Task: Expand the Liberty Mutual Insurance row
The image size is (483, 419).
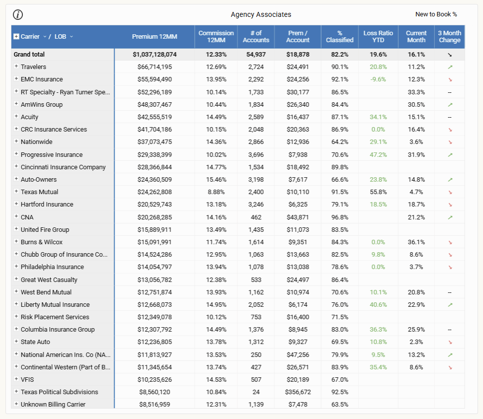Action: [x=16, y=304]
